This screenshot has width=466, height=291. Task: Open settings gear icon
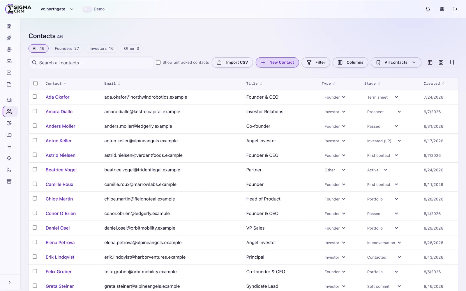point(442,9)
